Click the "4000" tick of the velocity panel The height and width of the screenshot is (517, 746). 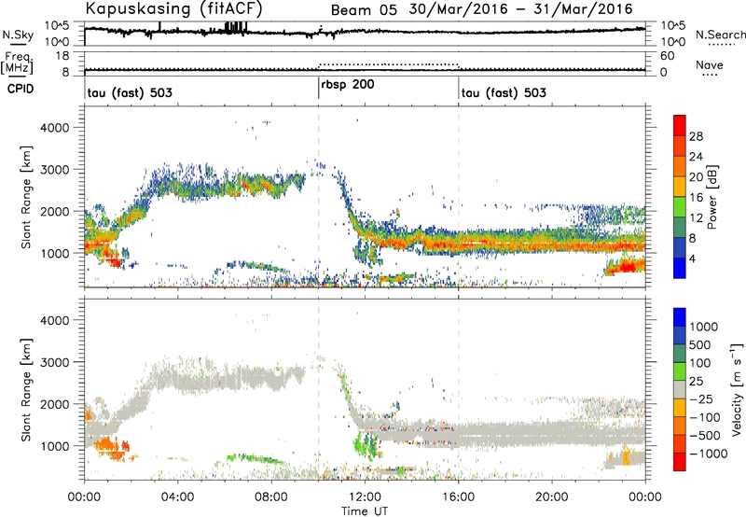(55, 320)
